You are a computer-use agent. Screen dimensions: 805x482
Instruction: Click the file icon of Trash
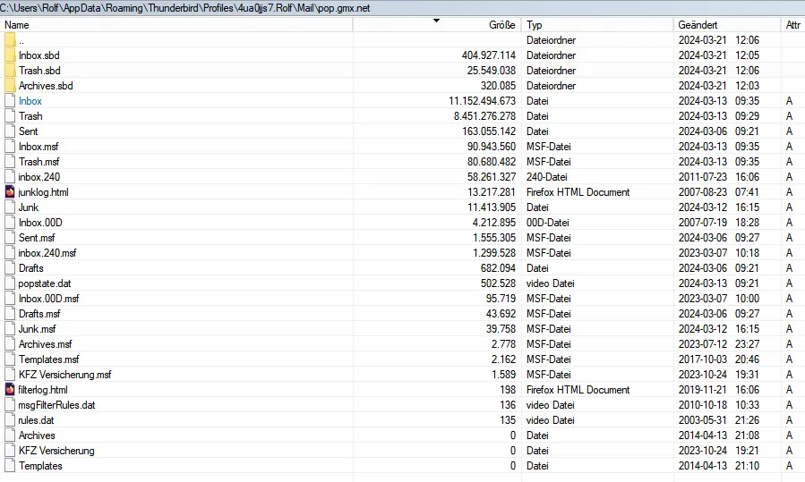coord(10,116)
